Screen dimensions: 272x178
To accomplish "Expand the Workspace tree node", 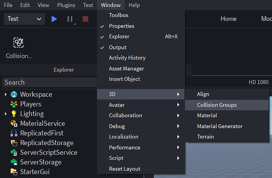I will point(6,94).
